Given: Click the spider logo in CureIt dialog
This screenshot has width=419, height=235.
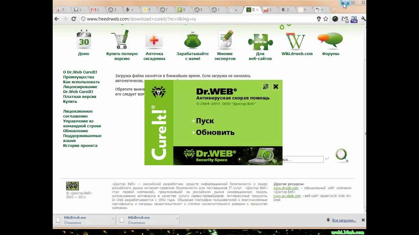Looking at the screenshot, I should [158, 92].
